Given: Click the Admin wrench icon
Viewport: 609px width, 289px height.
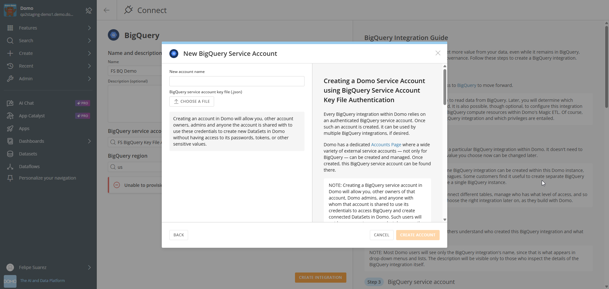Looking at the screenshot, I should [x=10, y=79].
